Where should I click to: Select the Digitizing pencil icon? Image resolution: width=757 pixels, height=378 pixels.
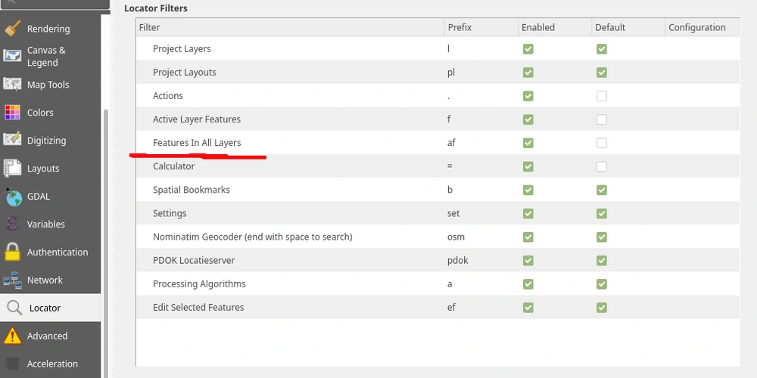click(x=13, y=140)
